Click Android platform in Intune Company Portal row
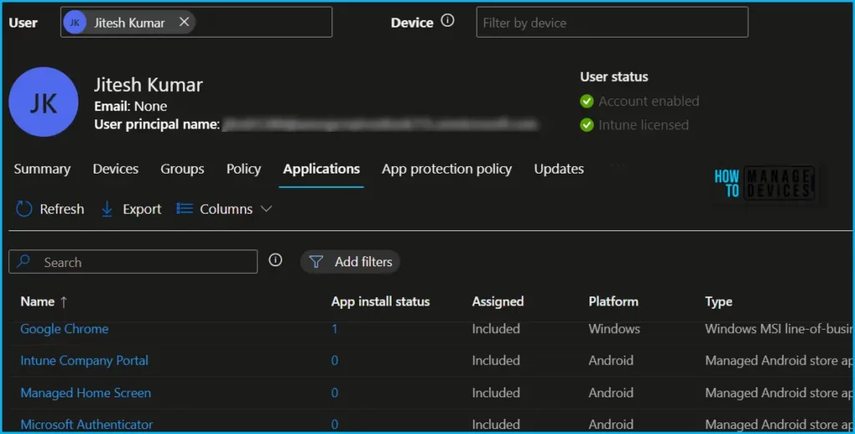 click(610, 361)
